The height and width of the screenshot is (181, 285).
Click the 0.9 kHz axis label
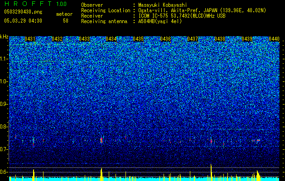4,104
